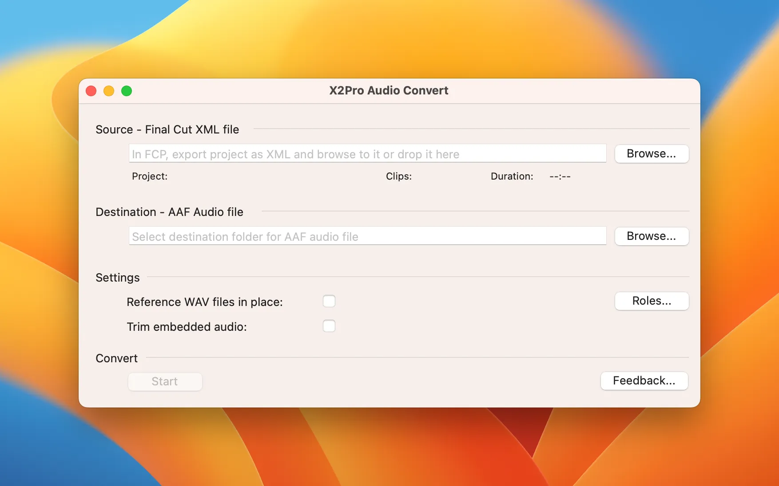The height and width of the screenshot is (486, 779).
Task: Send feedback using the Feedback button
Action: tap(644, 380)
